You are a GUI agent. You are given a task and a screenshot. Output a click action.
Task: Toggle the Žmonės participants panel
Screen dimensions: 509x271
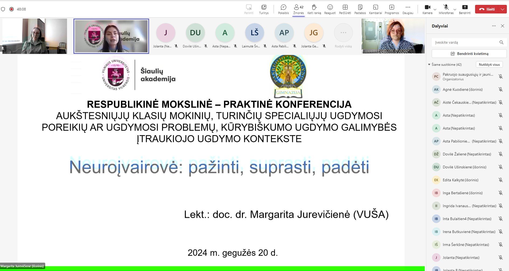point(298,7)
